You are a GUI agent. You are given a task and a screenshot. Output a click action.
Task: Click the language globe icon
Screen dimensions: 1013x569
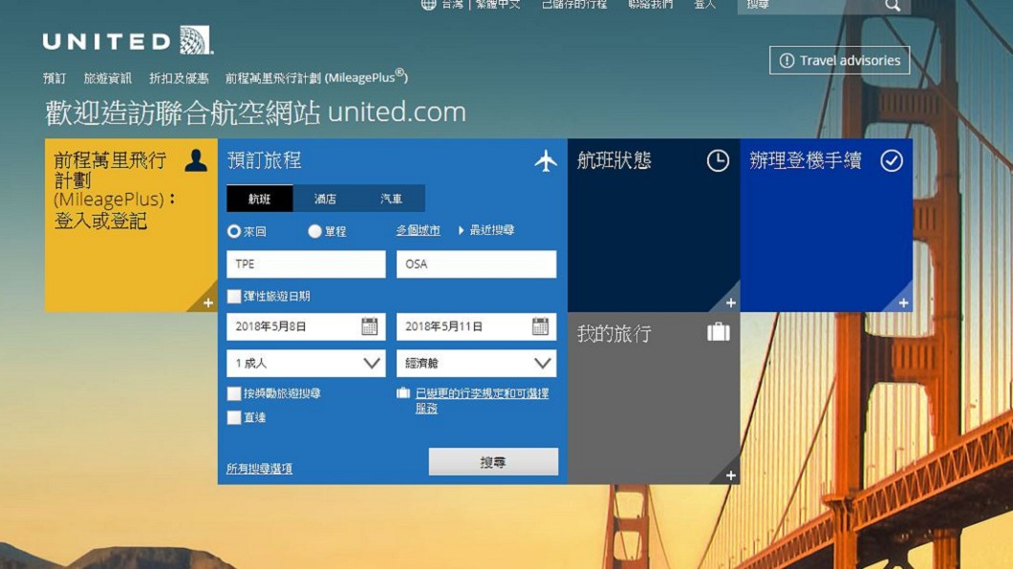(428, 5)
